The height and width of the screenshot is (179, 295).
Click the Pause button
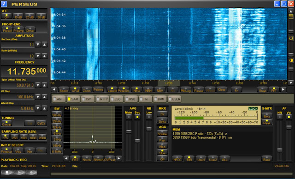click(x=199, y=89)
